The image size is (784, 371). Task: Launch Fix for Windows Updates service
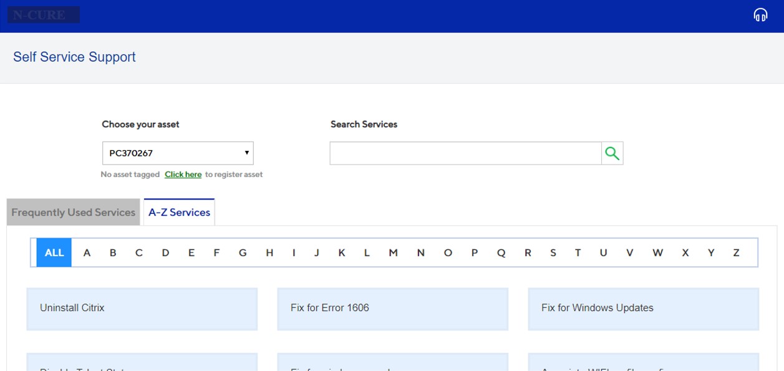643,308
